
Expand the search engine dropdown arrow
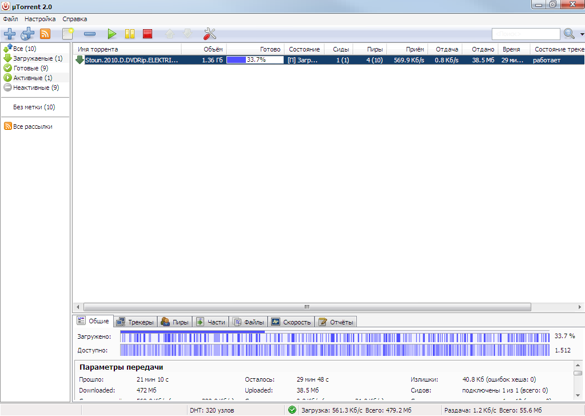click(581, 34)
